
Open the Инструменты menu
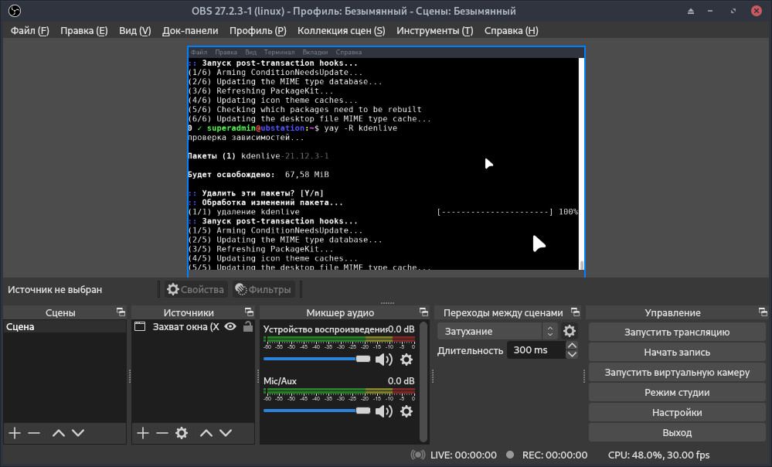435,31
